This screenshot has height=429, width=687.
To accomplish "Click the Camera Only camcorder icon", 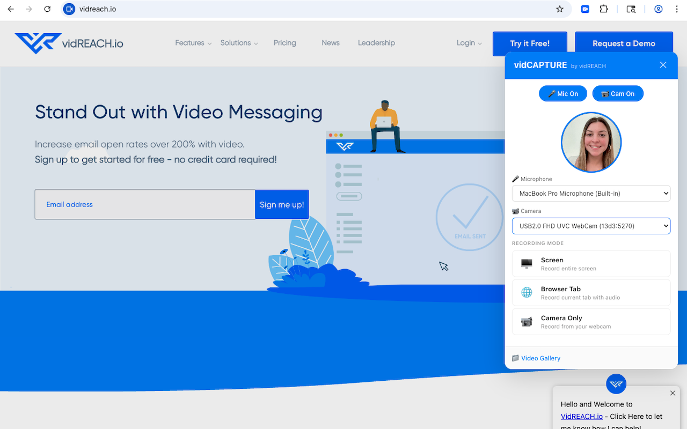I will pyautogui.click(x=527, y=322).
